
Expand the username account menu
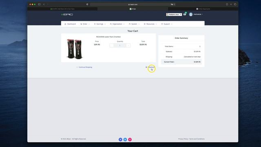[x=198, y=14]
